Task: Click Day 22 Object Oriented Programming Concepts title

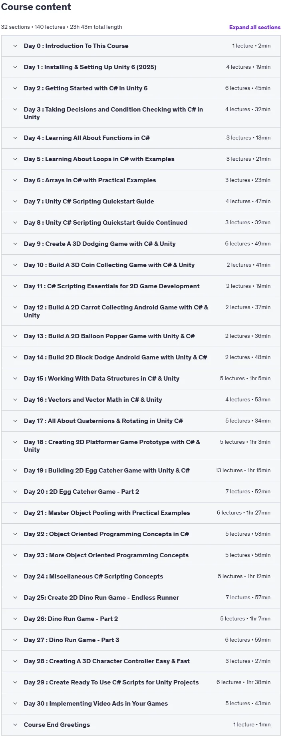Action: coord(106,534)
